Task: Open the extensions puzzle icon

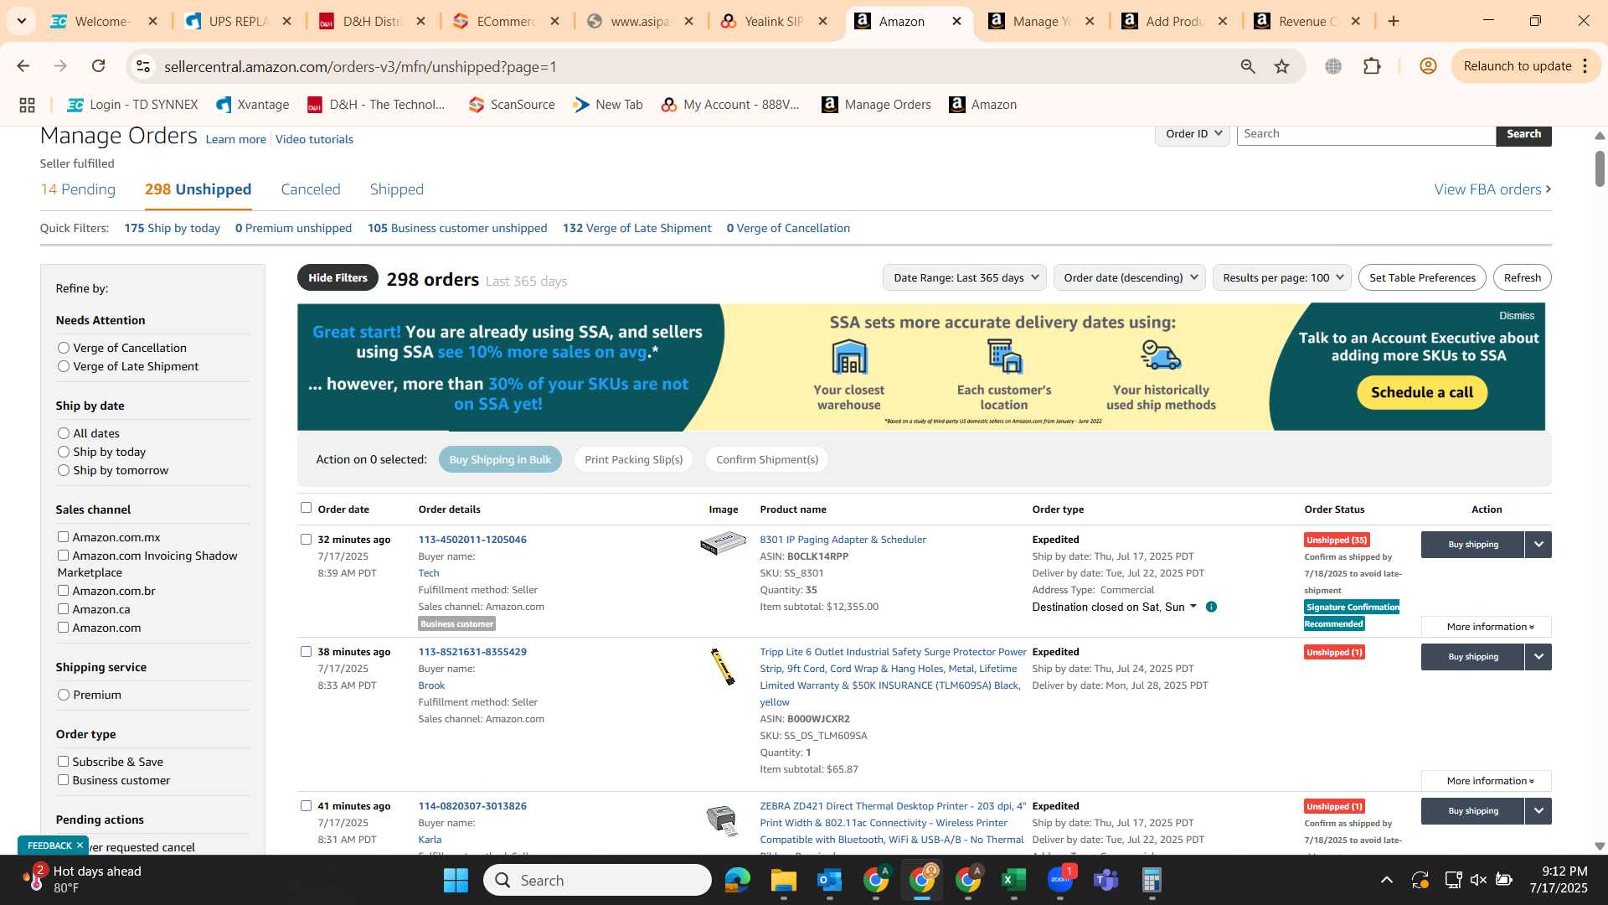Action: (x=1372, y=66)
